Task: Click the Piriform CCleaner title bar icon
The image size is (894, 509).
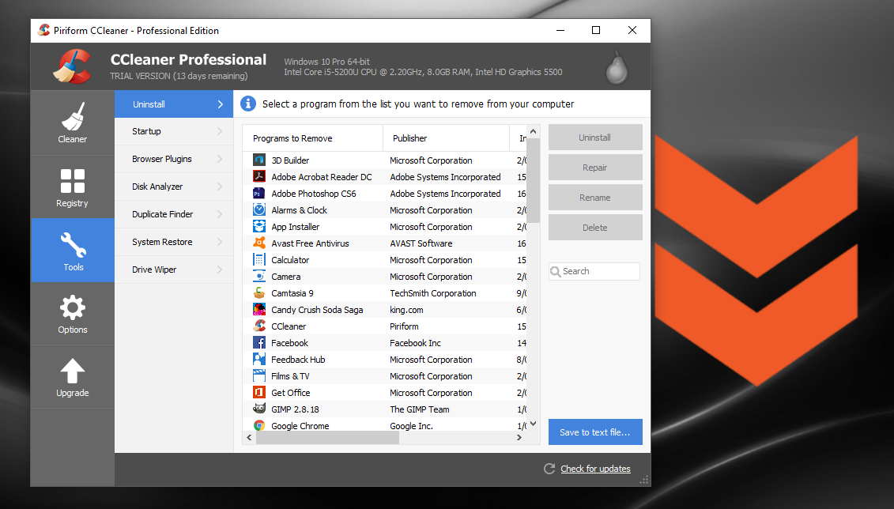Action: pyautogui.click(x=44, y=30)
